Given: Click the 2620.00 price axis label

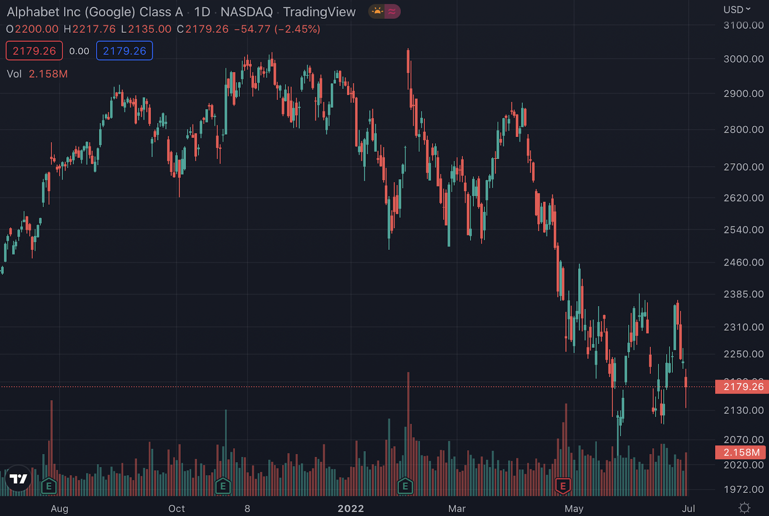Looking at the screenshot, I should (744, 198).
